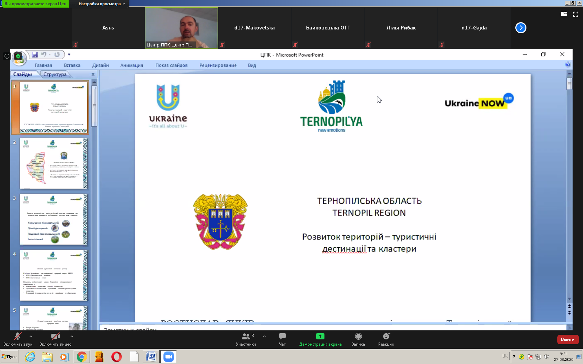Screen dimensions: 583x364
Task: Open the Reactions menu in Zoom
Action: click(386, 339)
